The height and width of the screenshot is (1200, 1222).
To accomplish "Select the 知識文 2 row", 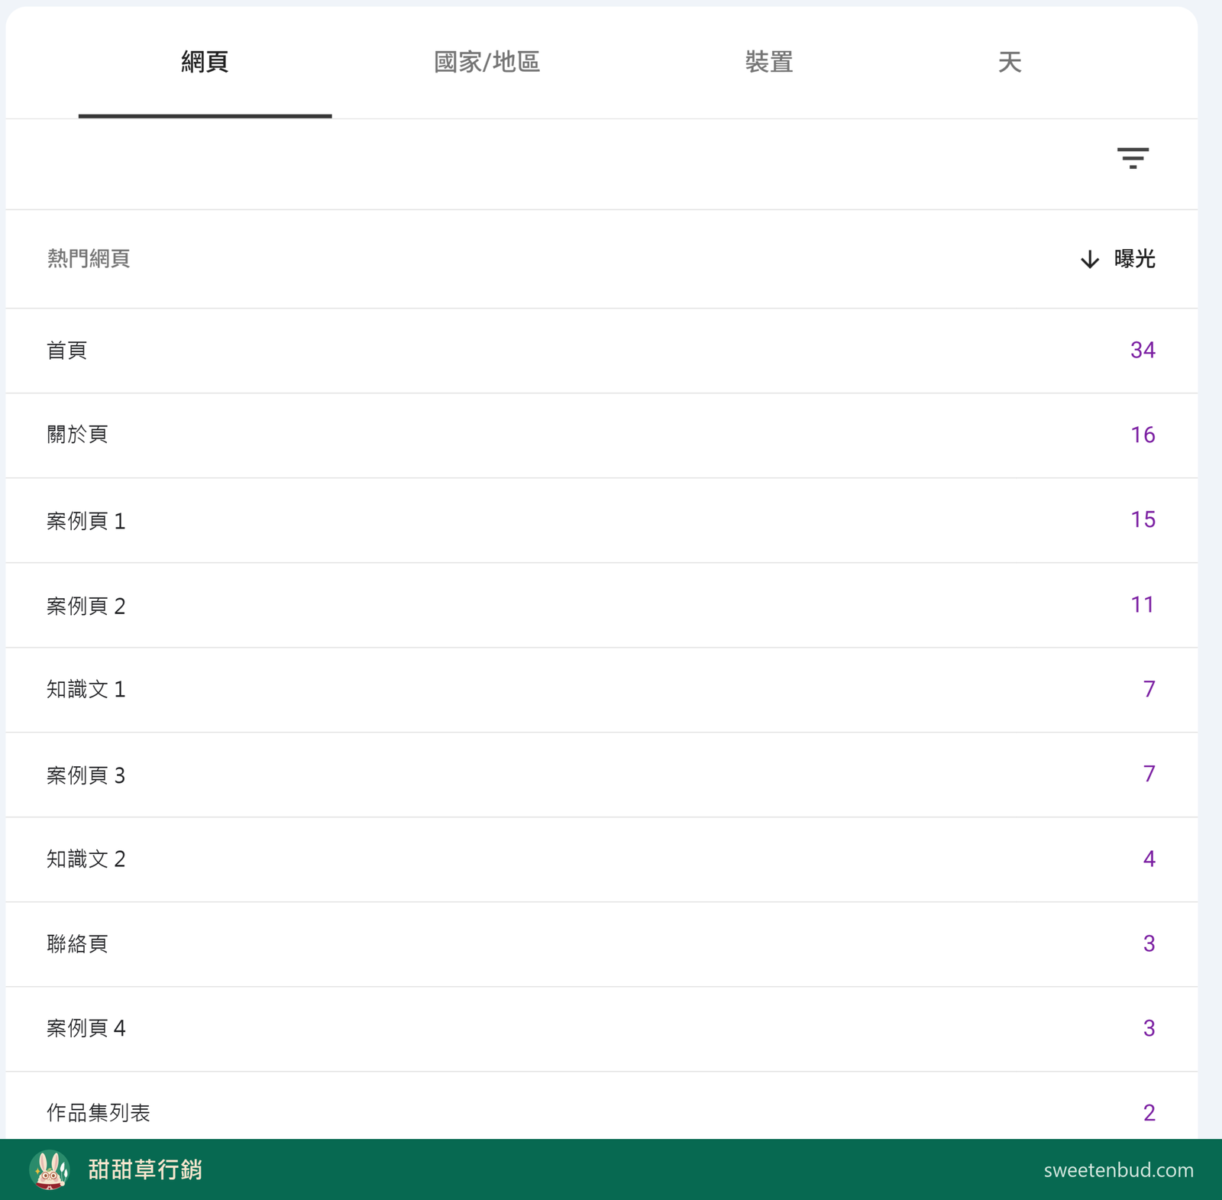I will pos(602,859).
